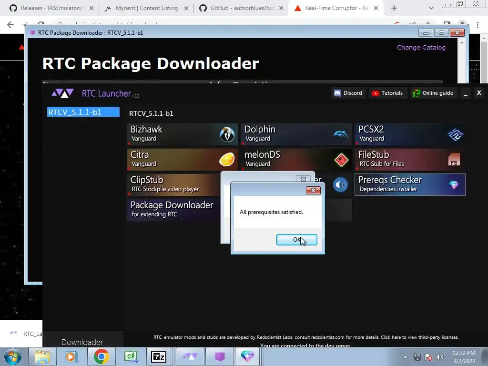Open melonDS Vanguard
The image size is (488, 366).
(296, 159)
